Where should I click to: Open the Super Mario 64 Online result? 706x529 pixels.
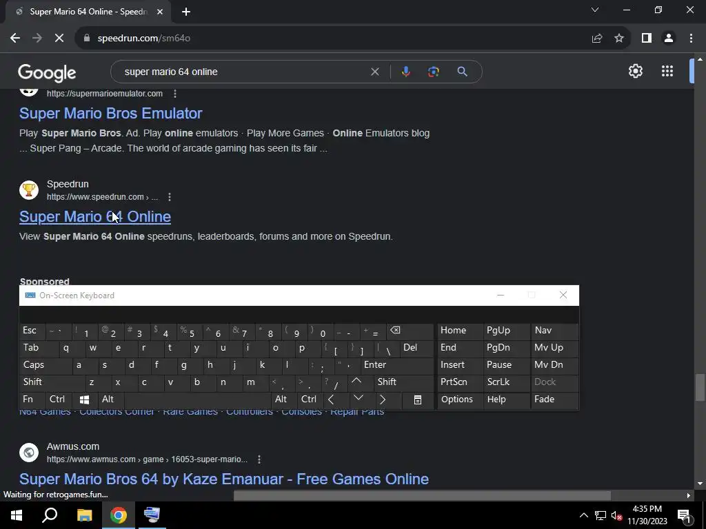[x=95, y=217]
